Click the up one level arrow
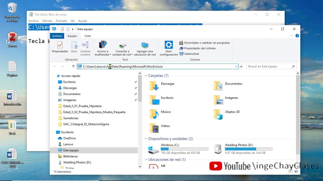This screenshot has height=181, width=323. [73, 66]
